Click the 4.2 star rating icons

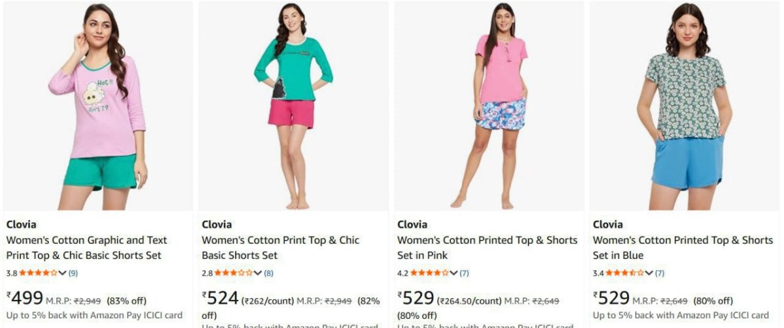429,273
